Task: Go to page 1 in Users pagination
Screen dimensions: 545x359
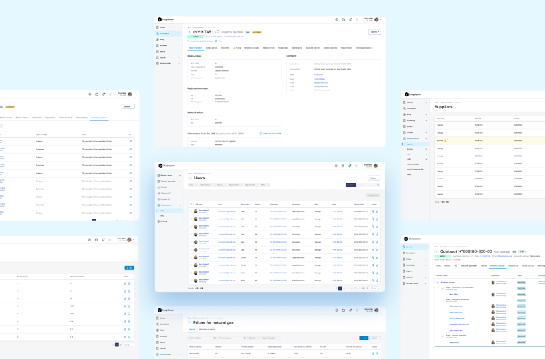Action: [341, 288]
